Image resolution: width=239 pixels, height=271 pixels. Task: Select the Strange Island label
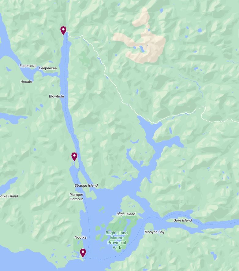coord(86,185)
